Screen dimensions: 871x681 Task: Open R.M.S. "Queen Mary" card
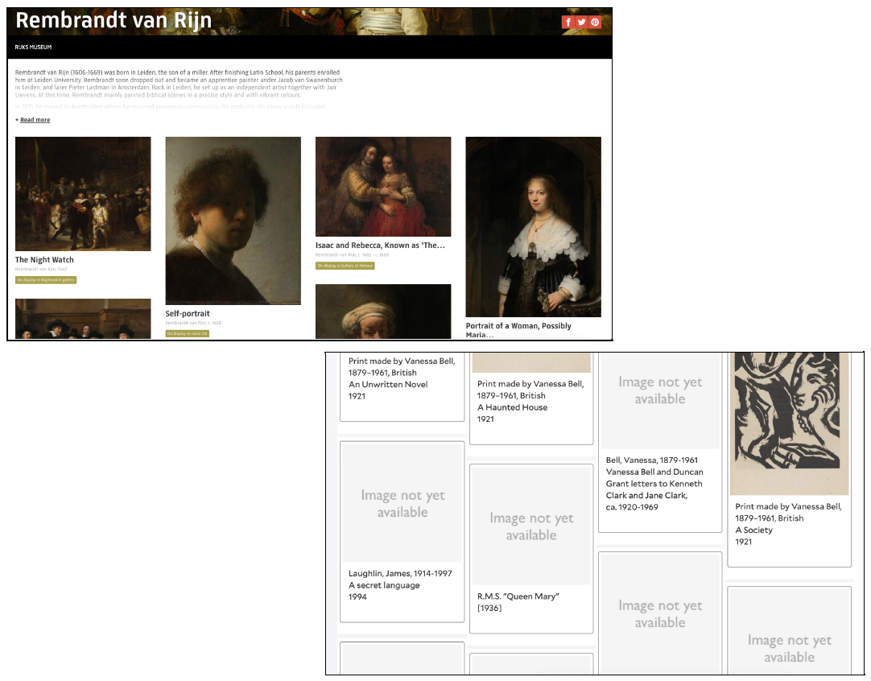point(531,549)
